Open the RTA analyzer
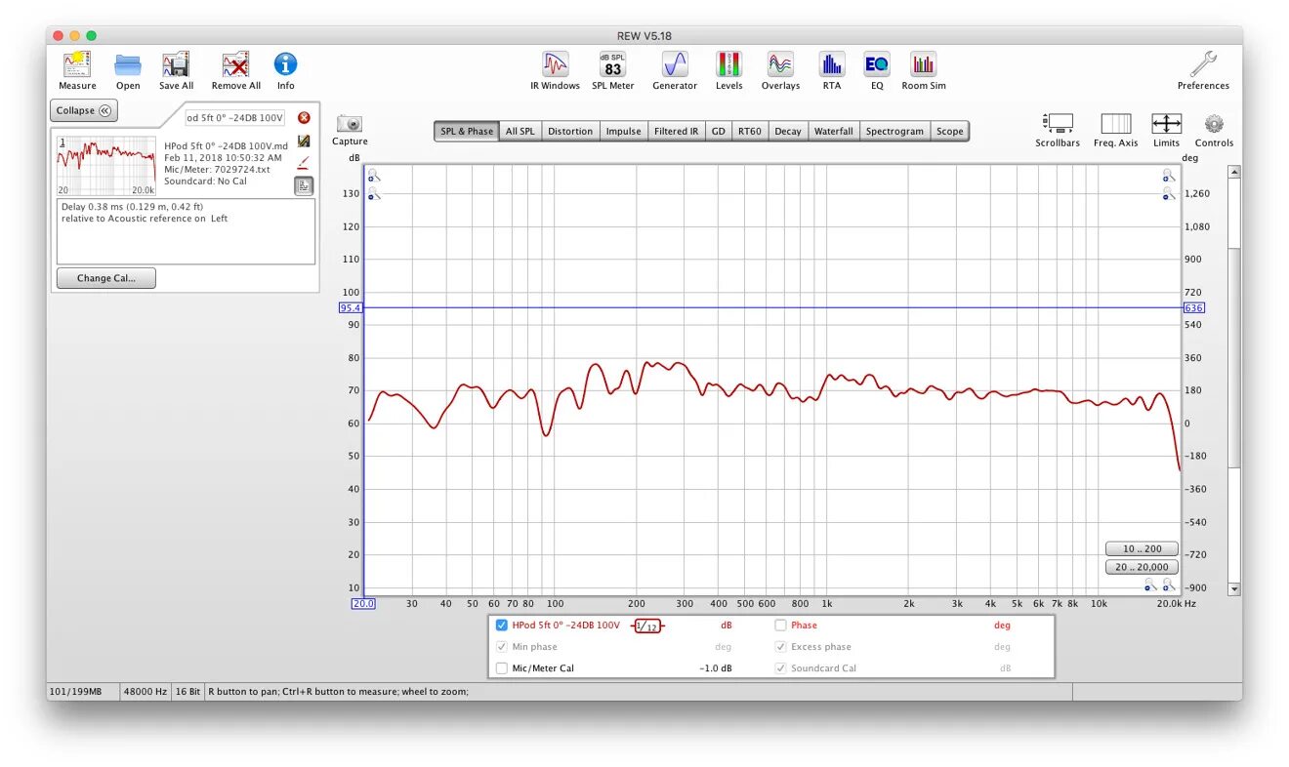The width and height of the screenshot is (1289, 767). 831,71
